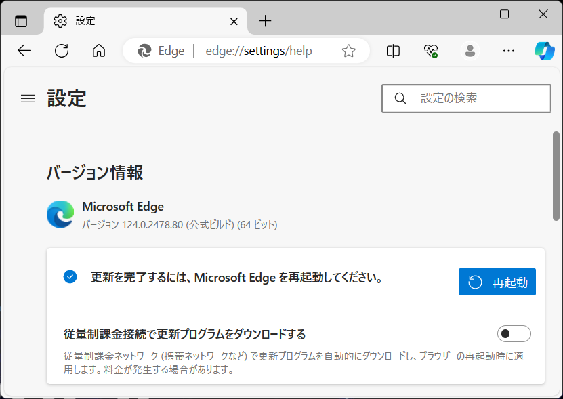This screenshot has width=563, height=399.
Task: Open a new tab with the plus button
Action: [x=265, y=21]
